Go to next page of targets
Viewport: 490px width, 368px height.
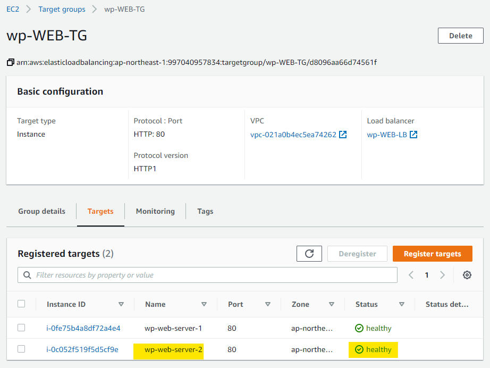click(443, 275)
